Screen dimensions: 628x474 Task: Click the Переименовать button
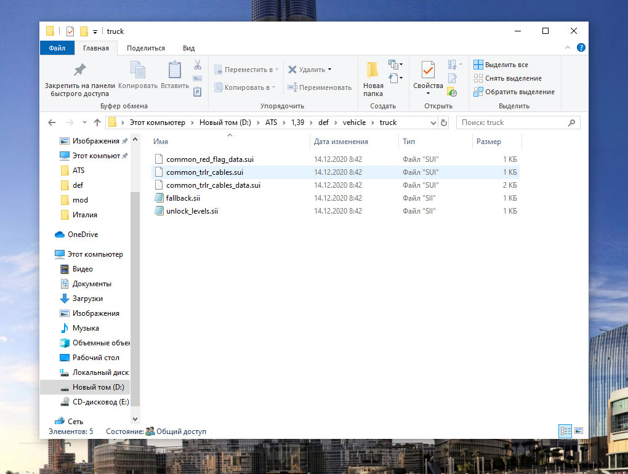point(320,87)
